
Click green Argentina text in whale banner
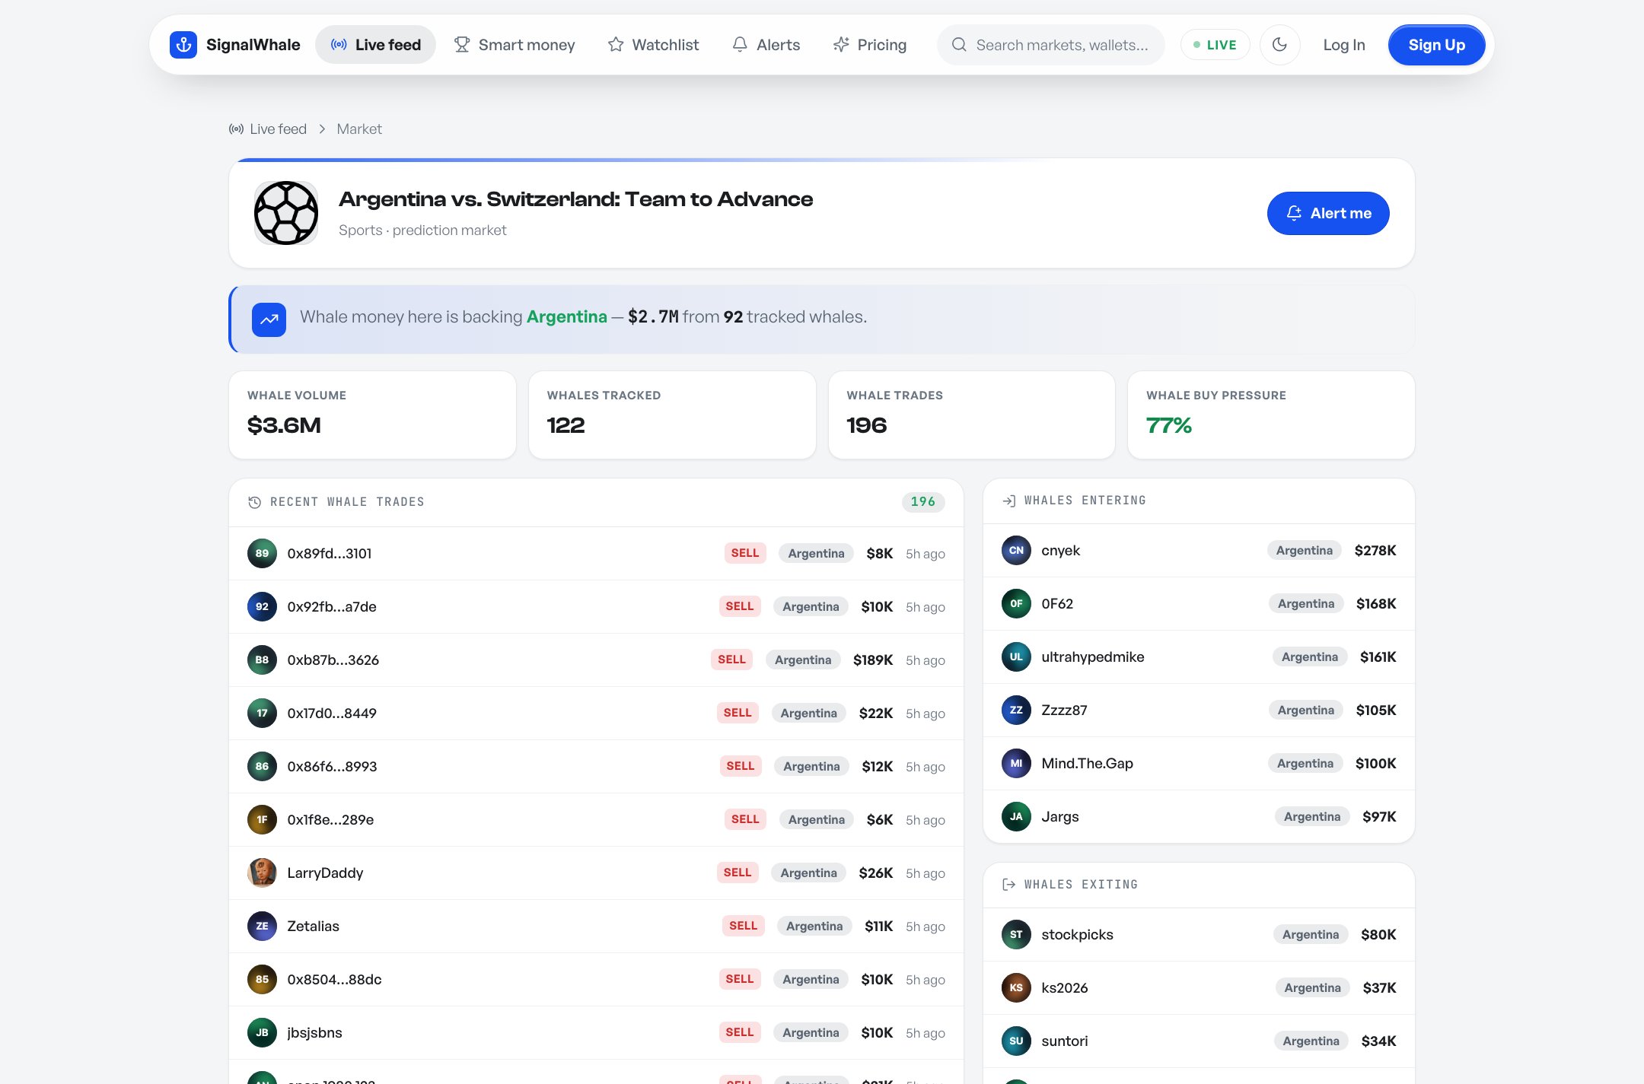click(567, 317)
